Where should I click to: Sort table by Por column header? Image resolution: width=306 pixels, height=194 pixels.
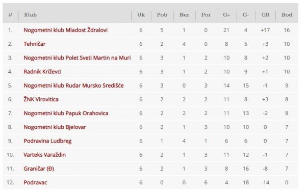pyautogui.click(x=206, y=15)
